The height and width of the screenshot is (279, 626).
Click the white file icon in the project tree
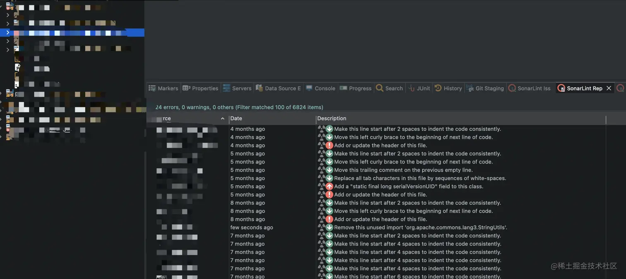pos(17,67)
